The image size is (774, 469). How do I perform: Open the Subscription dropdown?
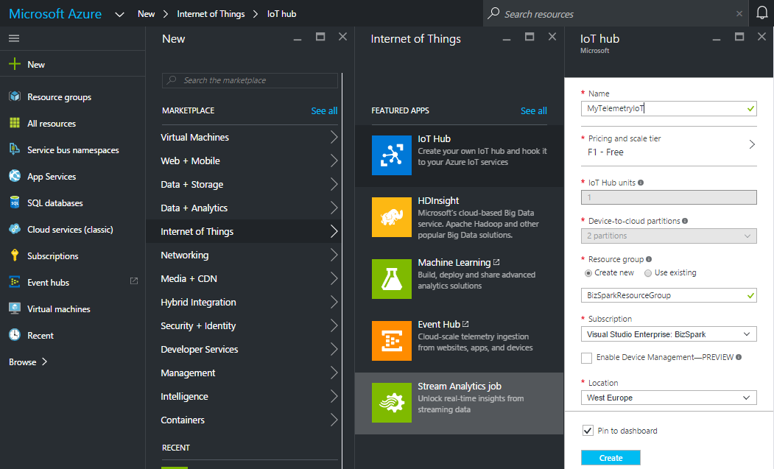tap(668, 334)
